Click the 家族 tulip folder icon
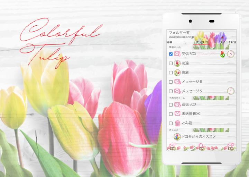249x177 pixels. coord(177,73)
